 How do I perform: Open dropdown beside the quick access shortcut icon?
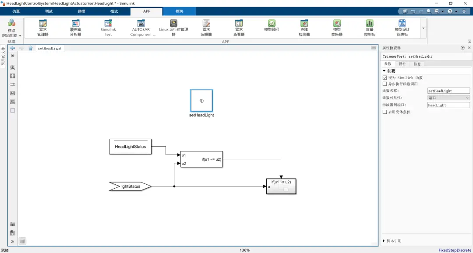pos(442,11)
